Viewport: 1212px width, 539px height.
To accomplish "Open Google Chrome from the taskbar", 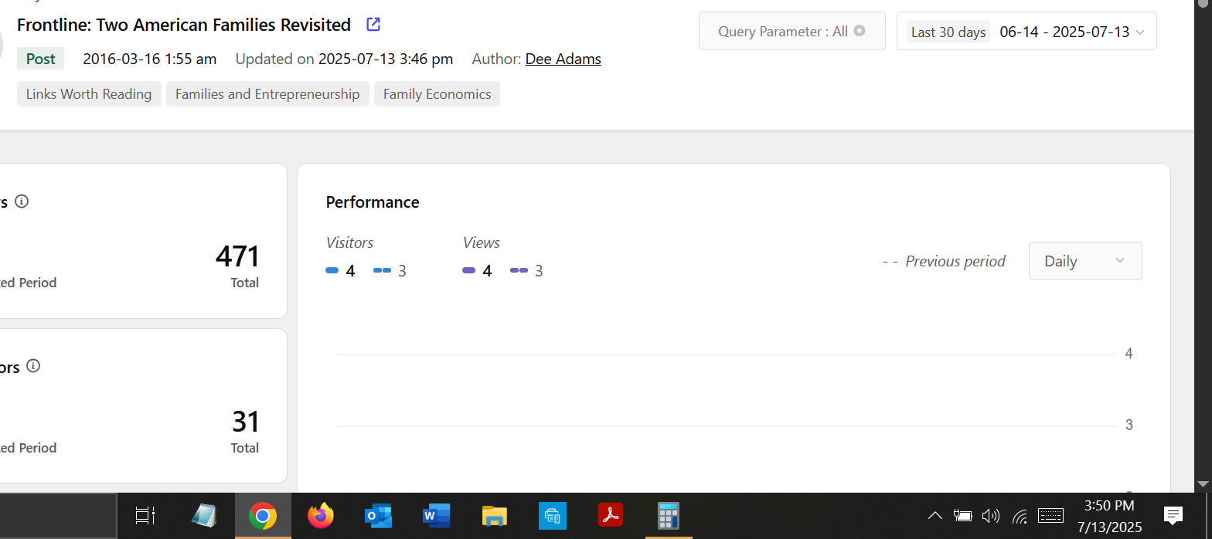I will pyautogui.click(x=263, y=516).
